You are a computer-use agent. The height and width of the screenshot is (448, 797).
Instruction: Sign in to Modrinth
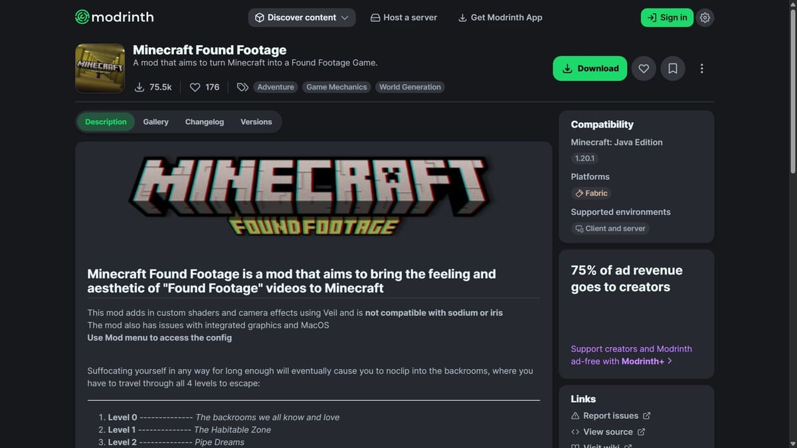[x=667, y=17]
